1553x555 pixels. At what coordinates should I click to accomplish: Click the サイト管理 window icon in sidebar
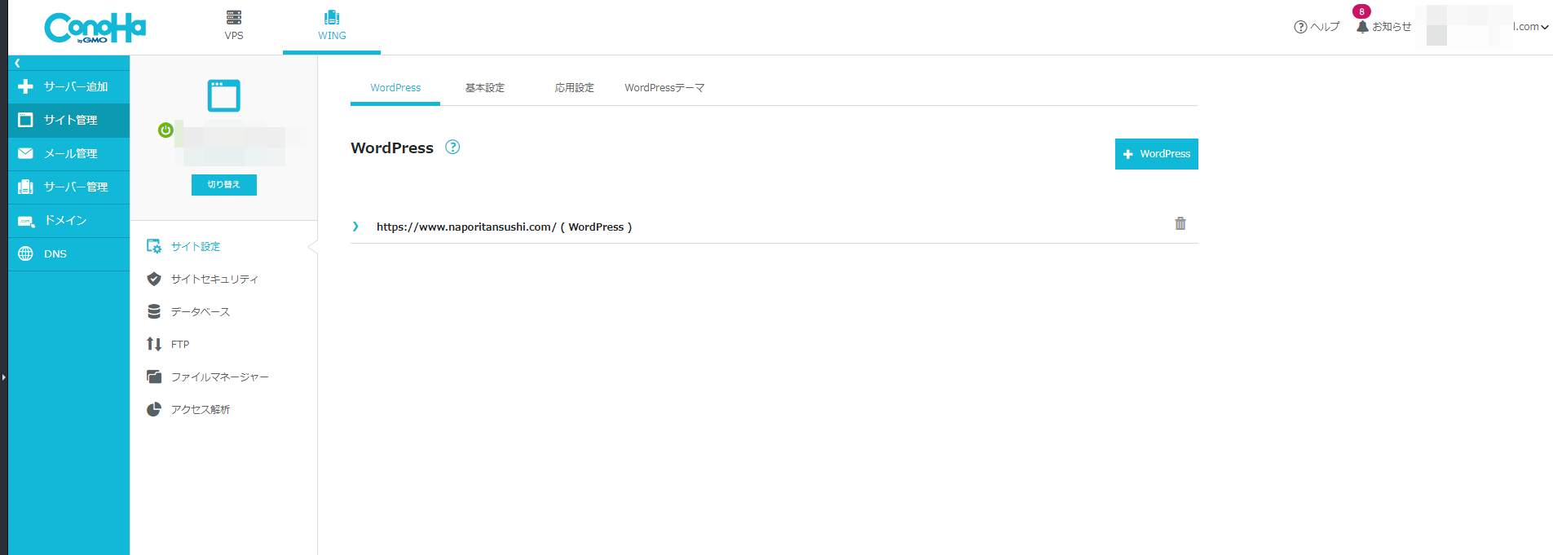pyautogui.click(x=25, y=120)
